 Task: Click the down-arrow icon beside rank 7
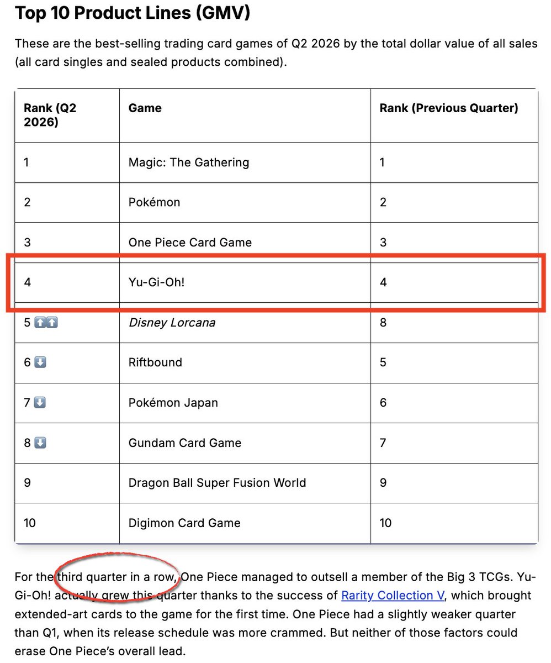click(40, 403)
